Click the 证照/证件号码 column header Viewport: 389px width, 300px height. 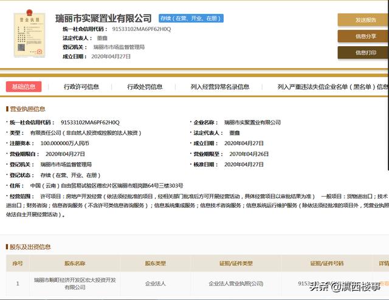coord(326,264)
